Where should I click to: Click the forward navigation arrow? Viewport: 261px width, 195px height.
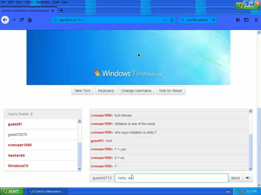[14, 20]
